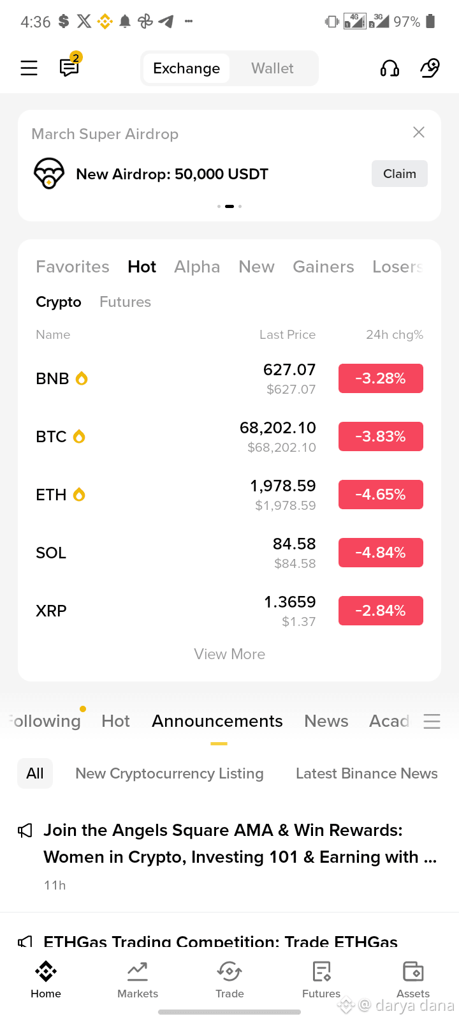Screen dimensions: 459x1021
Task: Filter announcements by New Cryptocurrency Listing
Action: [x=170, y=773]
